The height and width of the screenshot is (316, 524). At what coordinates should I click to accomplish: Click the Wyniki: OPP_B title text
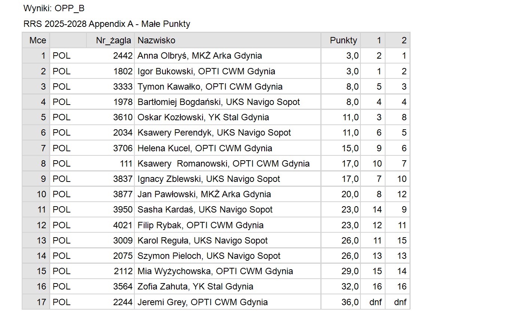coord(54,8)
